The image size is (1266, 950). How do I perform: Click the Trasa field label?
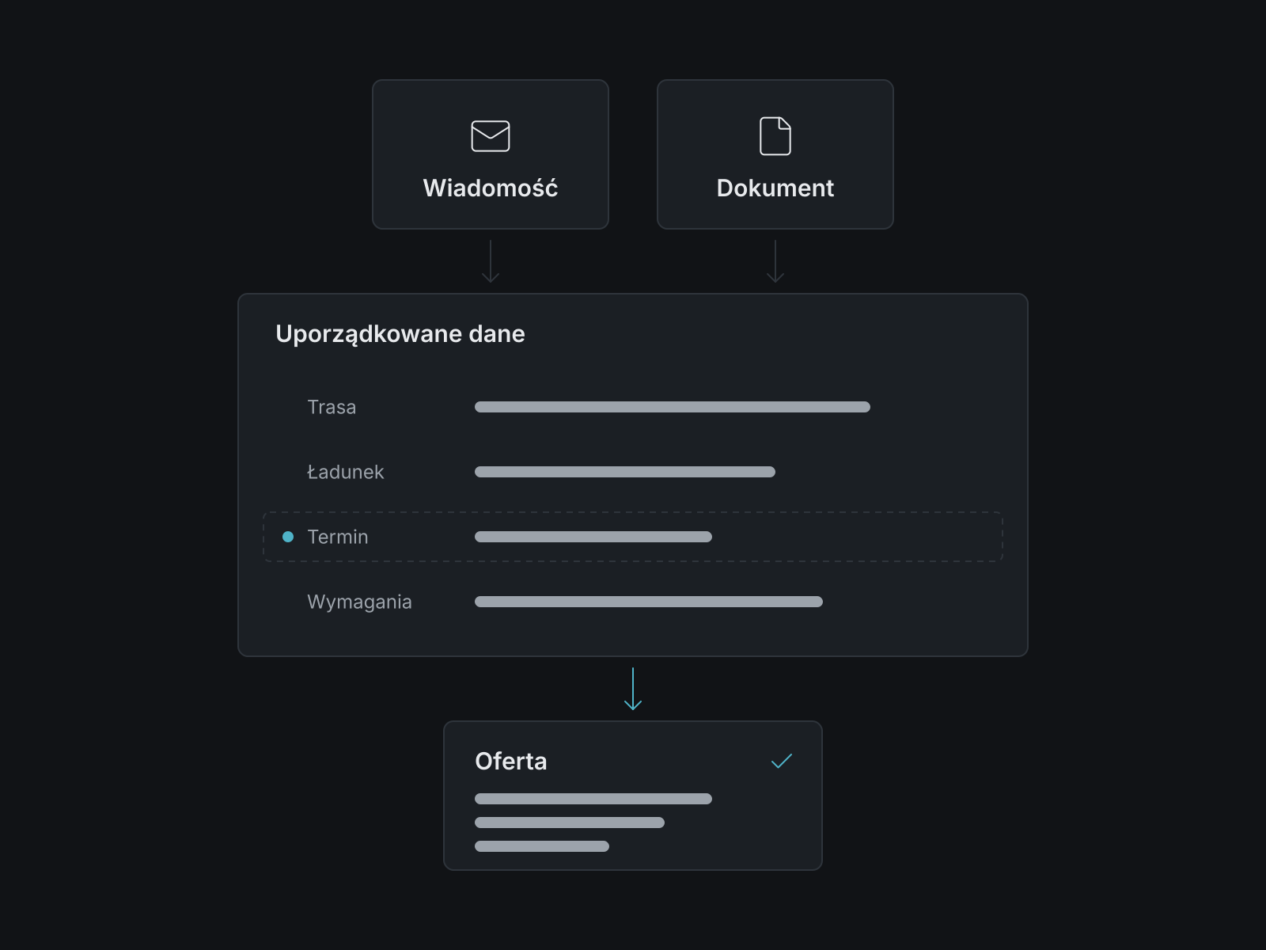[332, 407]
